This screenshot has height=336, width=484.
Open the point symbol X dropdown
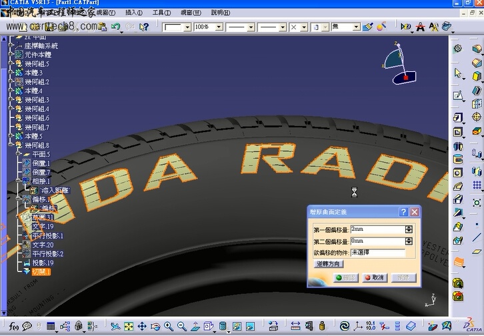[304, 27]
